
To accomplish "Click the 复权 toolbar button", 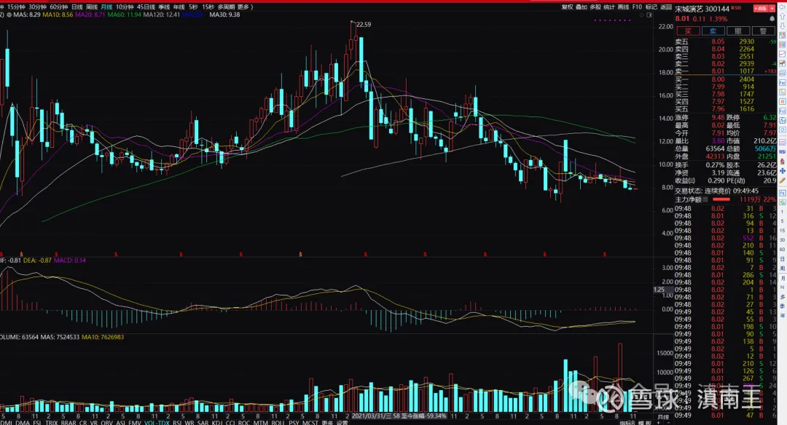I will pyautogui.click(x=567, y=7).
